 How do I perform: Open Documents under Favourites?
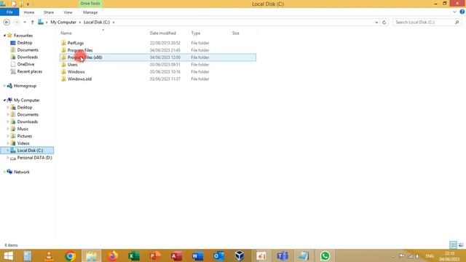point(28,50)
